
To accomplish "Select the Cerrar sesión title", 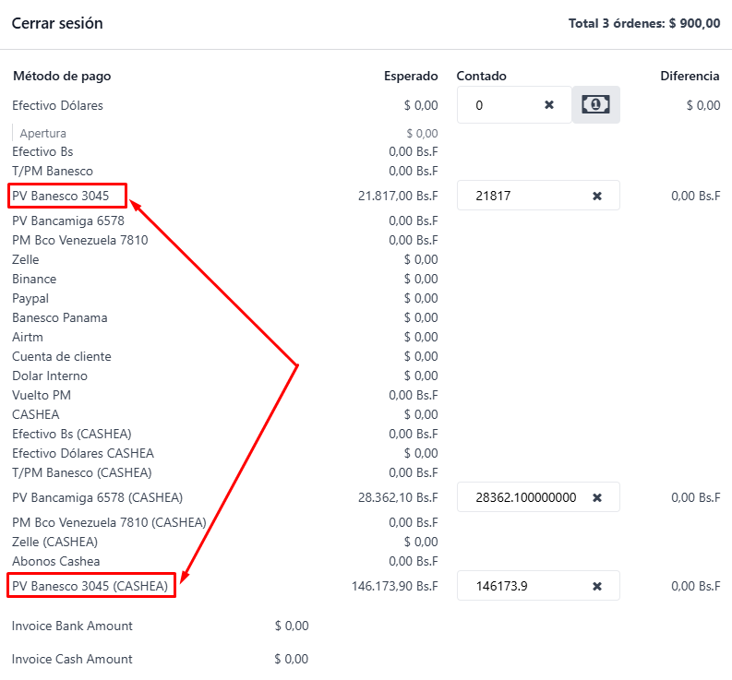I will click(x=57, y=23).
